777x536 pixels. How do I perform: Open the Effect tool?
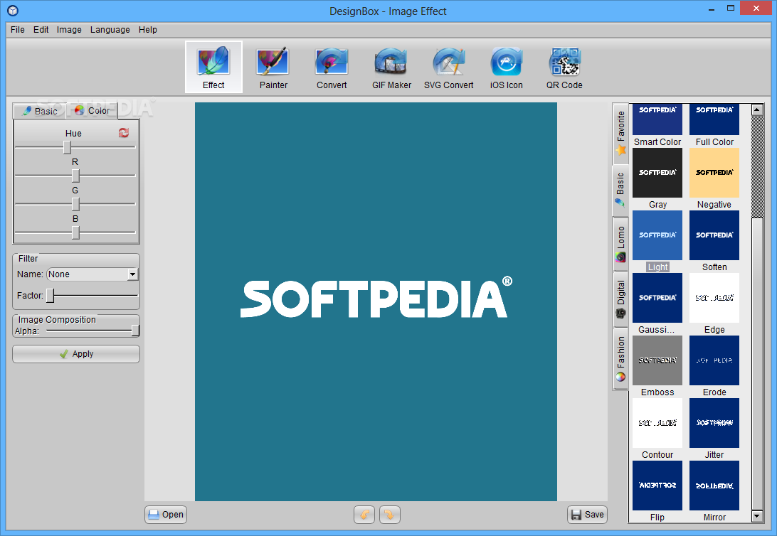pyautogui.click(x=213, y=67)
